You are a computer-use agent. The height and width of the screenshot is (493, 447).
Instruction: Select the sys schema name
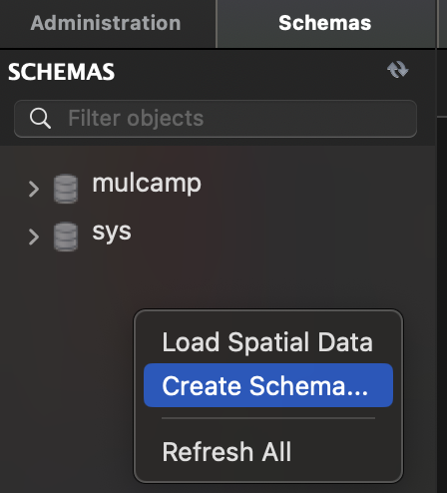(112, 232)
